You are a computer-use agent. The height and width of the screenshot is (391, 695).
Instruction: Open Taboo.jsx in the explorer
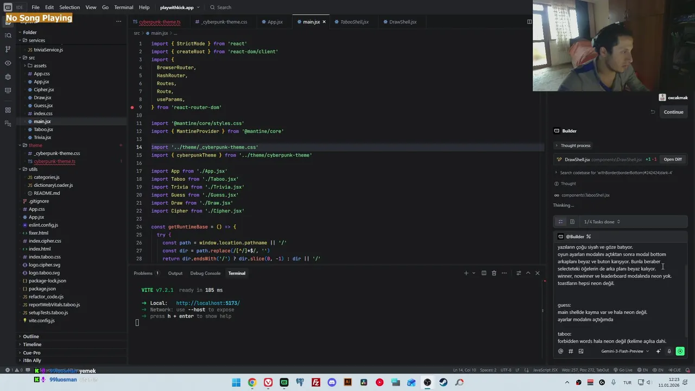[43, 130]
